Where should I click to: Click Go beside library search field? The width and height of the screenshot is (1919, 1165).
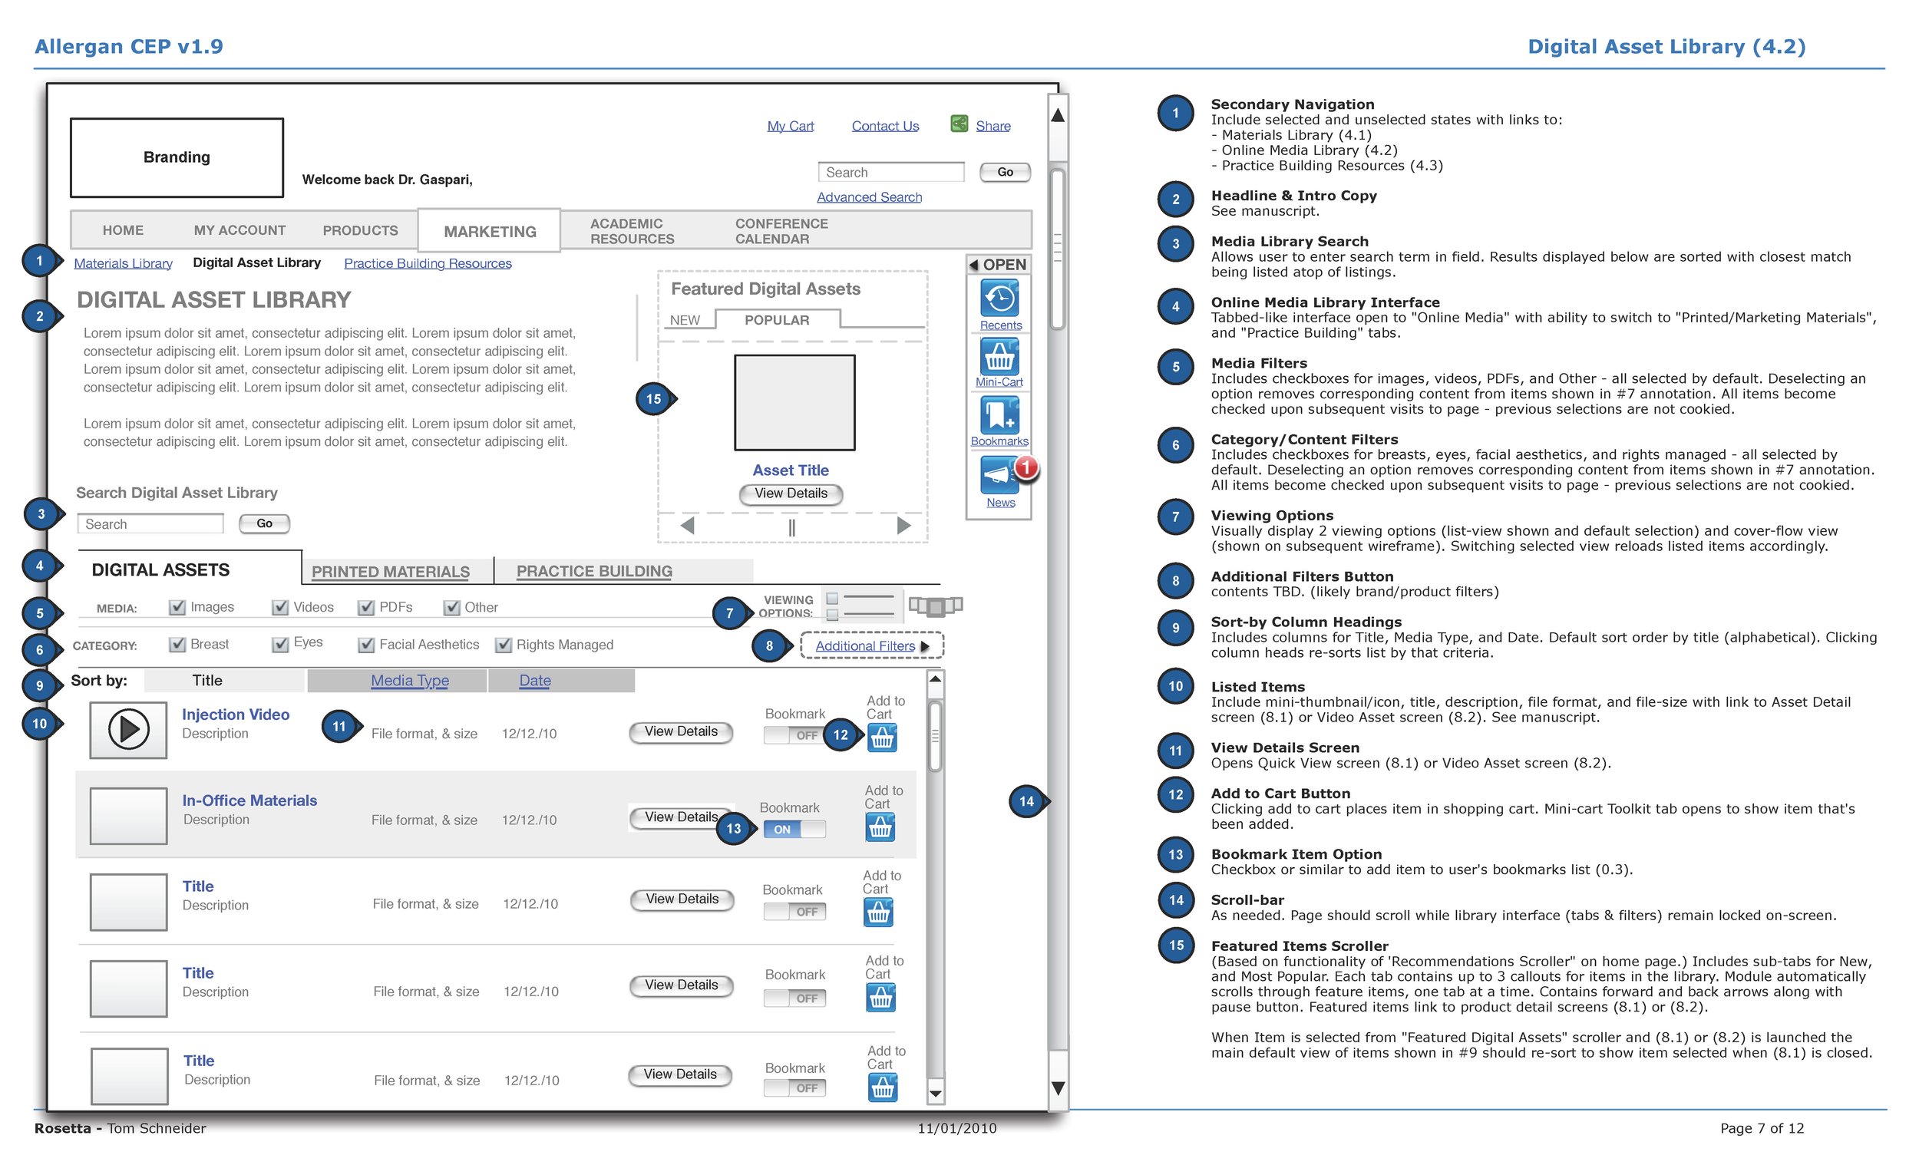264,523
